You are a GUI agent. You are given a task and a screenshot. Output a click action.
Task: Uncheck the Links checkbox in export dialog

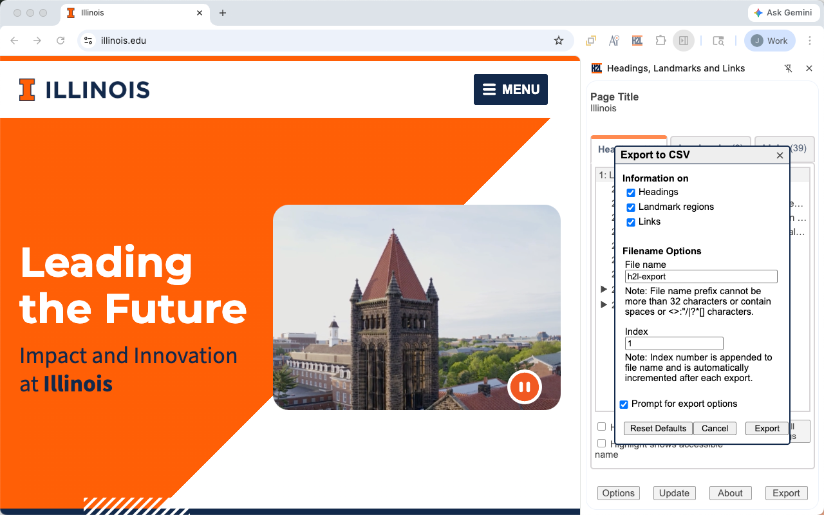(x=631, y=222)
